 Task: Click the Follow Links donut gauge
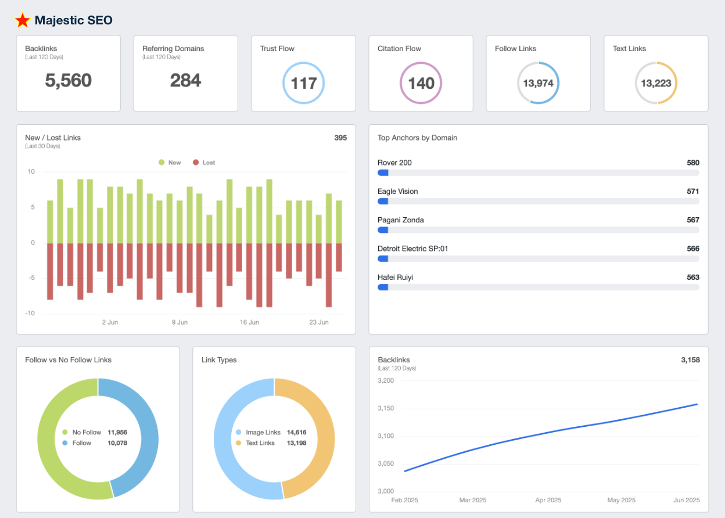pos(538,82)
